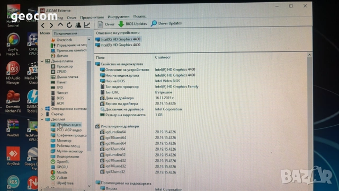
Task: Select Vulkan tree item
Action: click(x=59, y=178)
